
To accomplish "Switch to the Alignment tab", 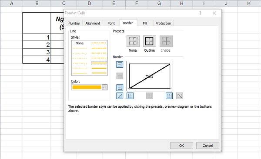I will tap(93, 23).
